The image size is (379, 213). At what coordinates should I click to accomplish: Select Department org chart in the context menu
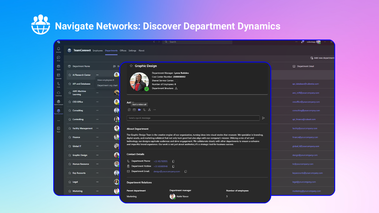coord(107,85)
